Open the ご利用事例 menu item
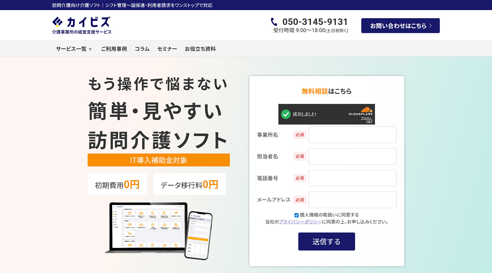492x273 pixels. (x=114, y=49)
